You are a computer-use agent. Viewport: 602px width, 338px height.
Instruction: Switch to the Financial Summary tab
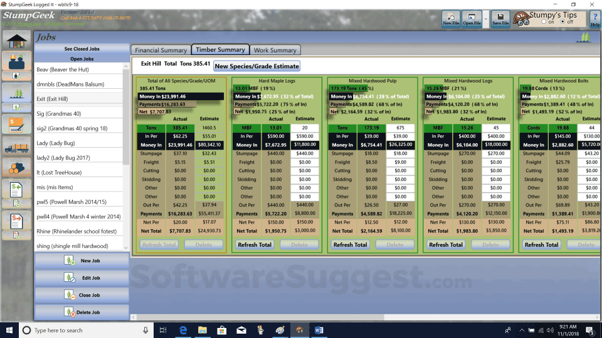coord(161,50)
